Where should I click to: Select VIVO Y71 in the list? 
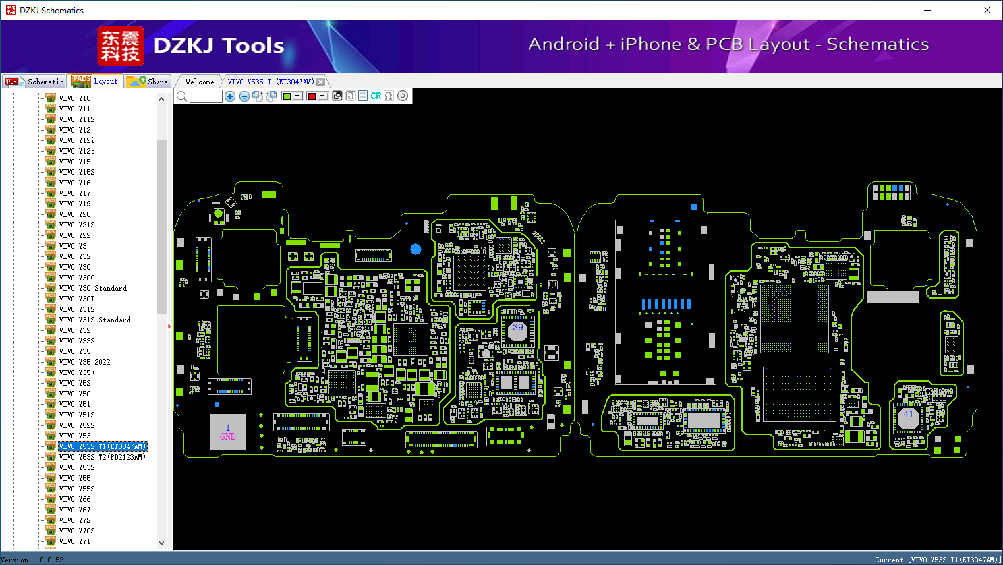75,541
